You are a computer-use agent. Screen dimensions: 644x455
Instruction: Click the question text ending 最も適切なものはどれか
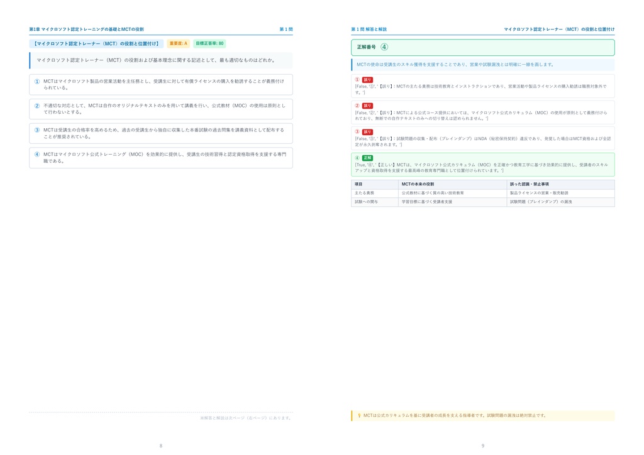pos(156,60)
